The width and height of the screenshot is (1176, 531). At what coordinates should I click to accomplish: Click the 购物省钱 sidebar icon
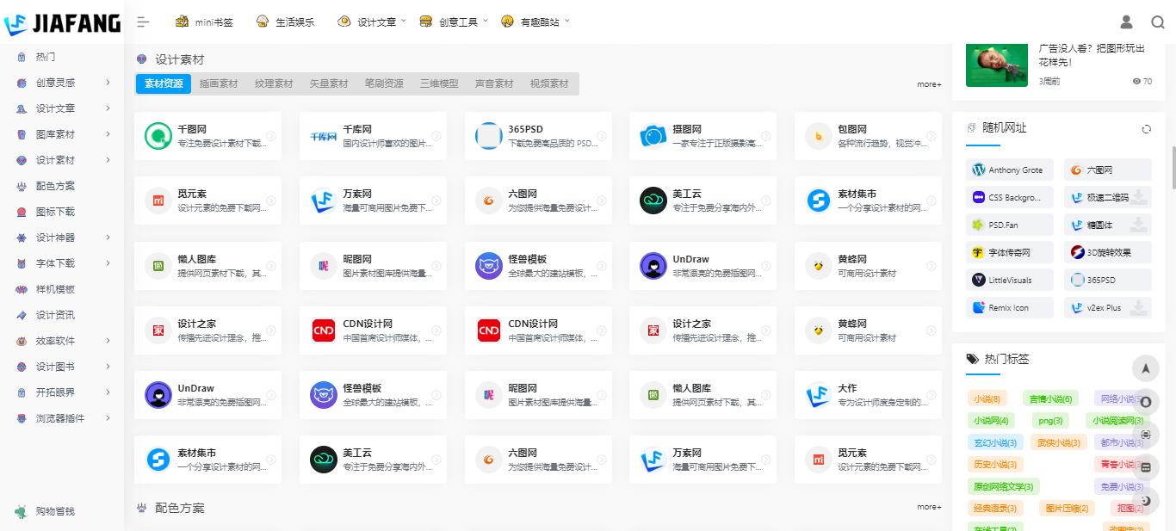point(22,511)
